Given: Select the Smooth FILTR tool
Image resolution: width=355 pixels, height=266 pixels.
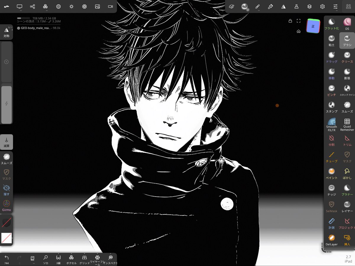Looking at the screenshot, I should [x=332, y=124].
